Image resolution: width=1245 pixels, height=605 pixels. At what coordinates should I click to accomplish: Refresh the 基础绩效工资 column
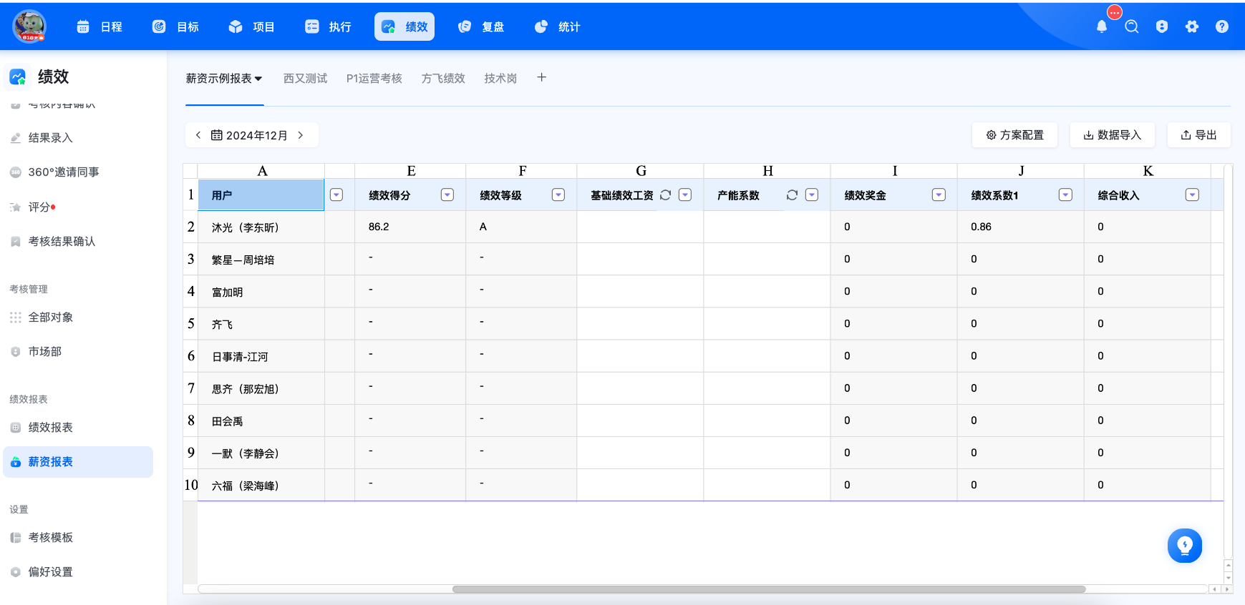(x=665, y=195)
